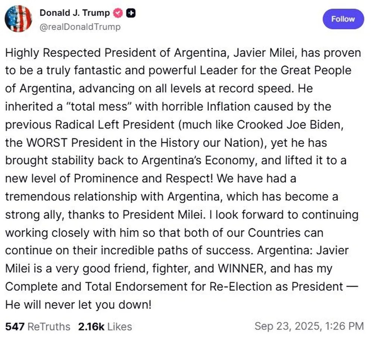
Task: Click the black plus badge icon
Action: pos(131,13)
